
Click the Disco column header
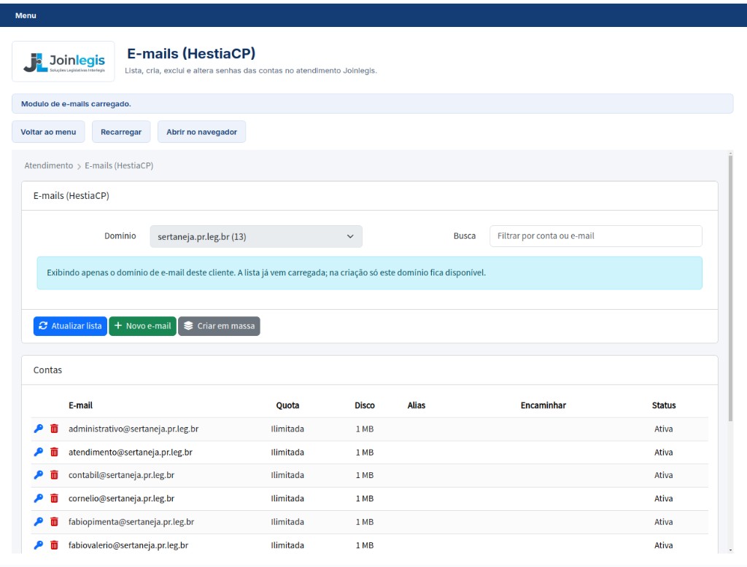tap(365, 406)
